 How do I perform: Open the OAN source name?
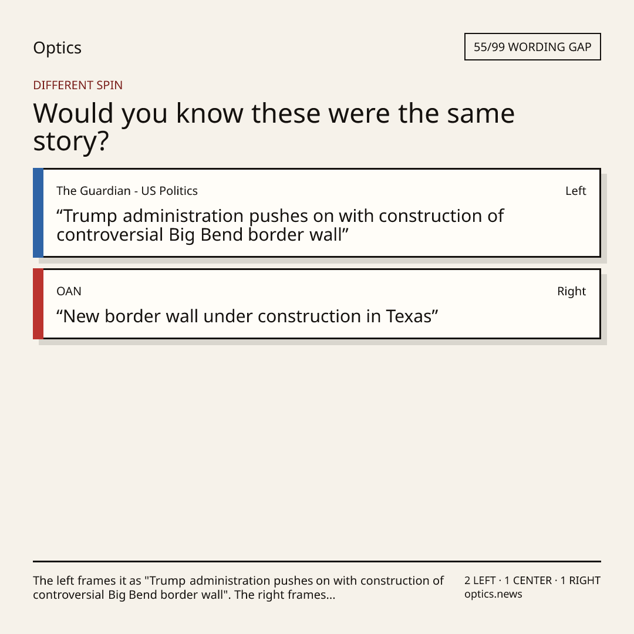click(x=69, y=291)
